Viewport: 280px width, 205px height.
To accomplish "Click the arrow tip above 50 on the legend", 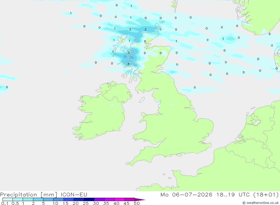I will pyautogui.click(x=140, y=200).
